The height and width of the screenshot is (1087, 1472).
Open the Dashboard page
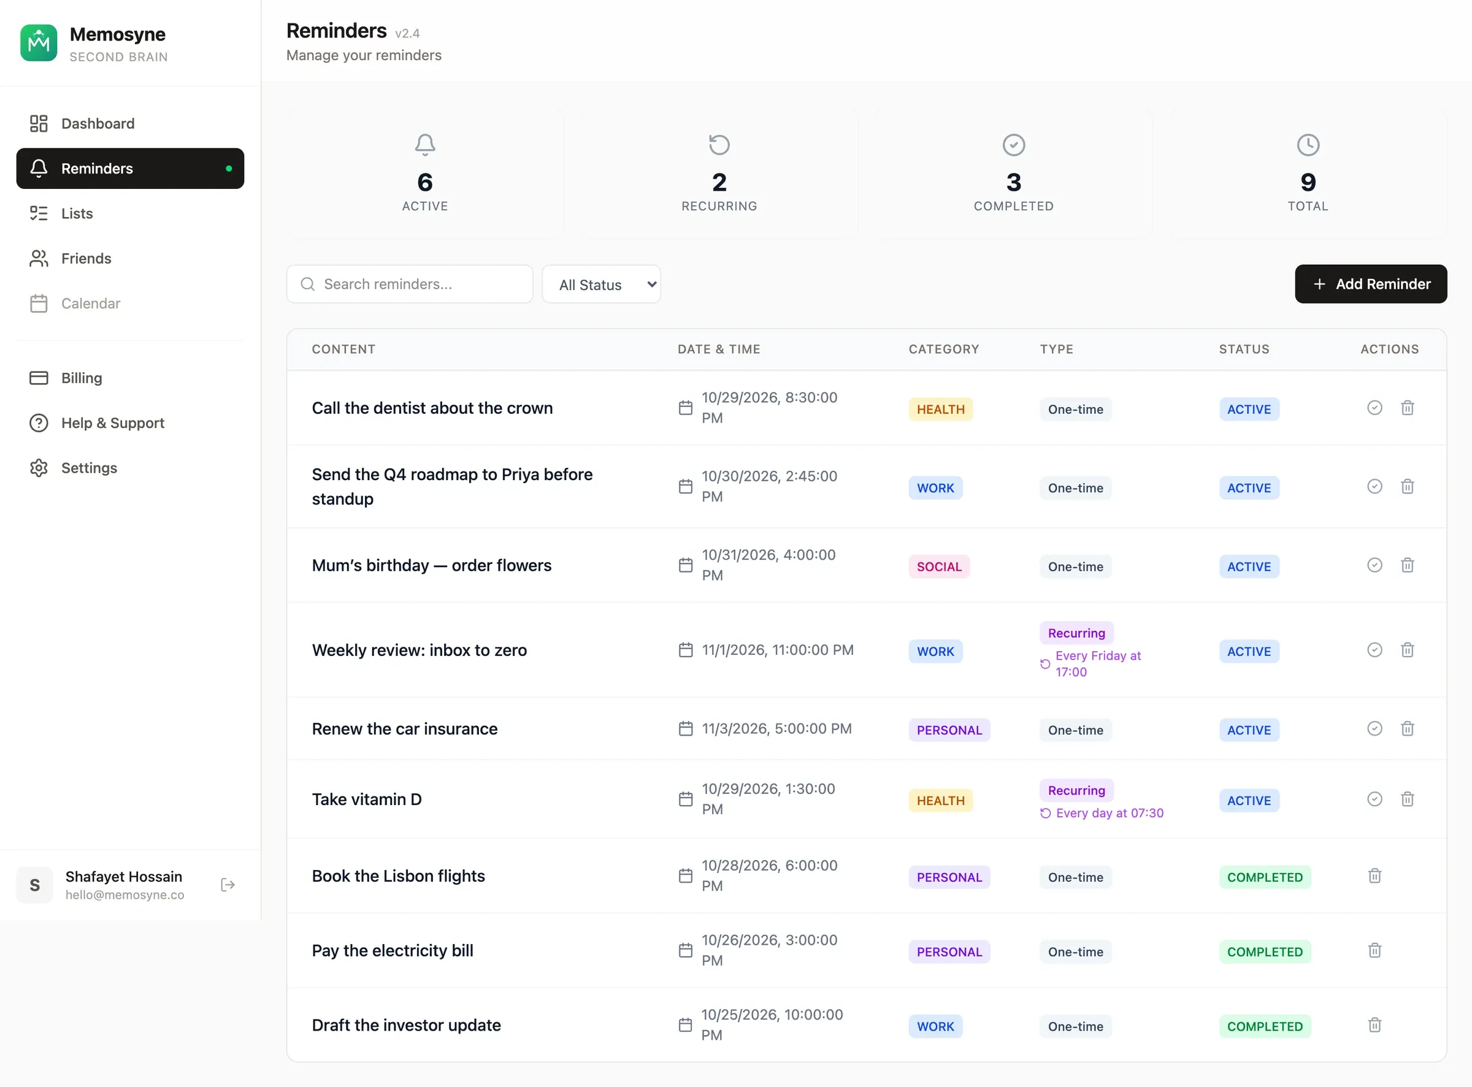131,124
